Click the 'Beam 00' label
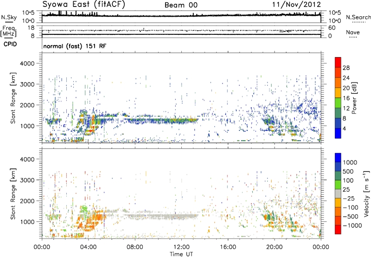This screenshot has height=257, width=371. tap(181, 5)
